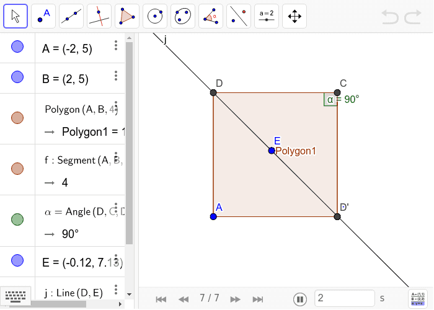Image resolution: width=434 pixels, height=310 pixels.
Task: Go to next construction step
Action: point(235,299)
